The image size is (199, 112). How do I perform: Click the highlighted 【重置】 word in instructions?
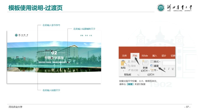click(x=130, y=84)
